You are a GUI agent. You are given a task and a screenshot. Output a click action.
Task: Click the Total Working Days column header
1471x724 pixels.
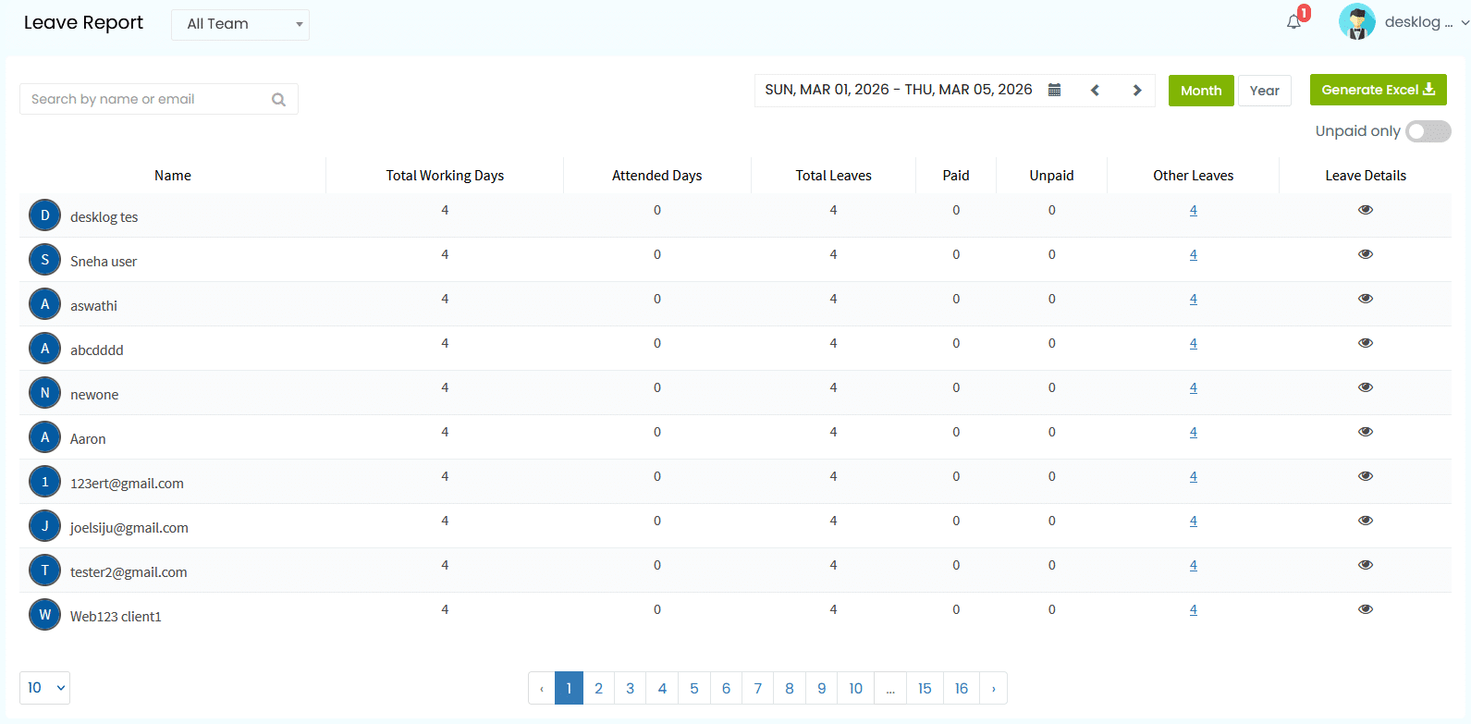point(445,176)
